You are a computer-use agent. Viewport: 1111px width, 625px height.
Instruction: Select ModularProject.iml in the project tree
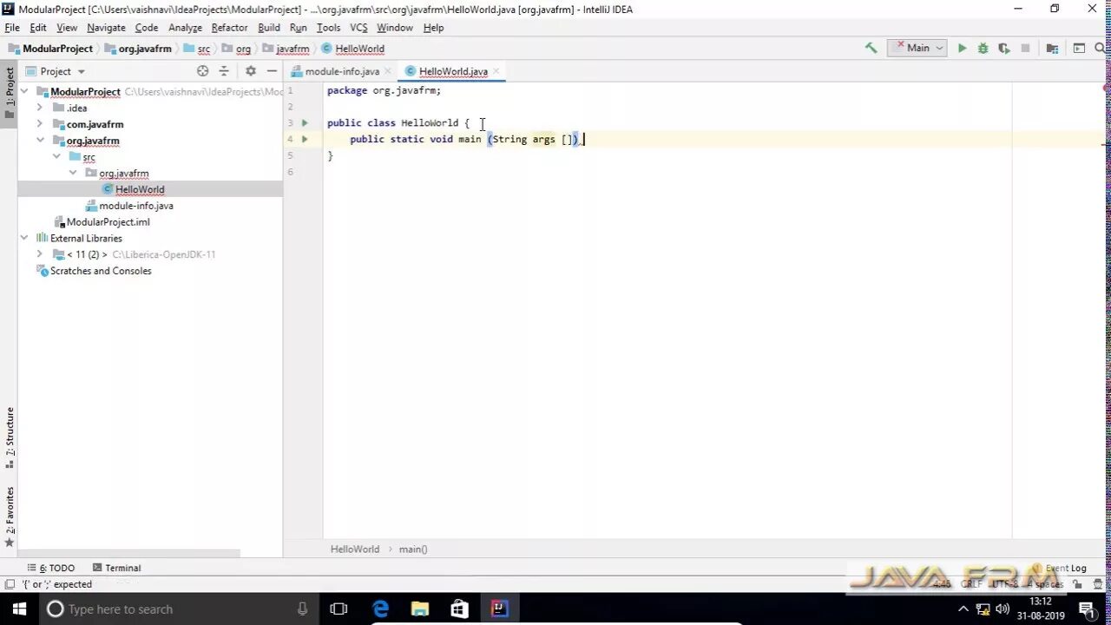(108, 222)
